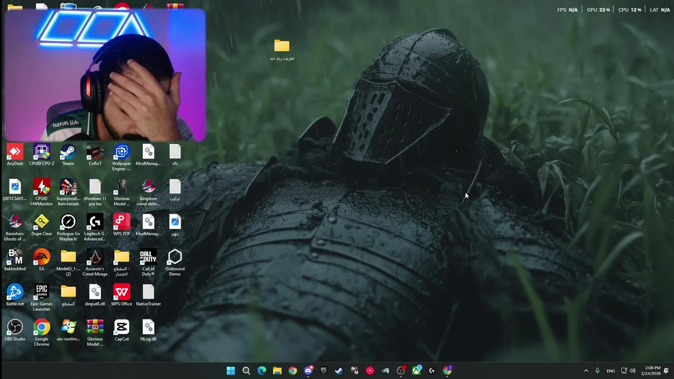The width and height of the screenshot is (674, 379).
Task: Launch the Outbound Demo shortcut
Action: click(x=175, y=263)
